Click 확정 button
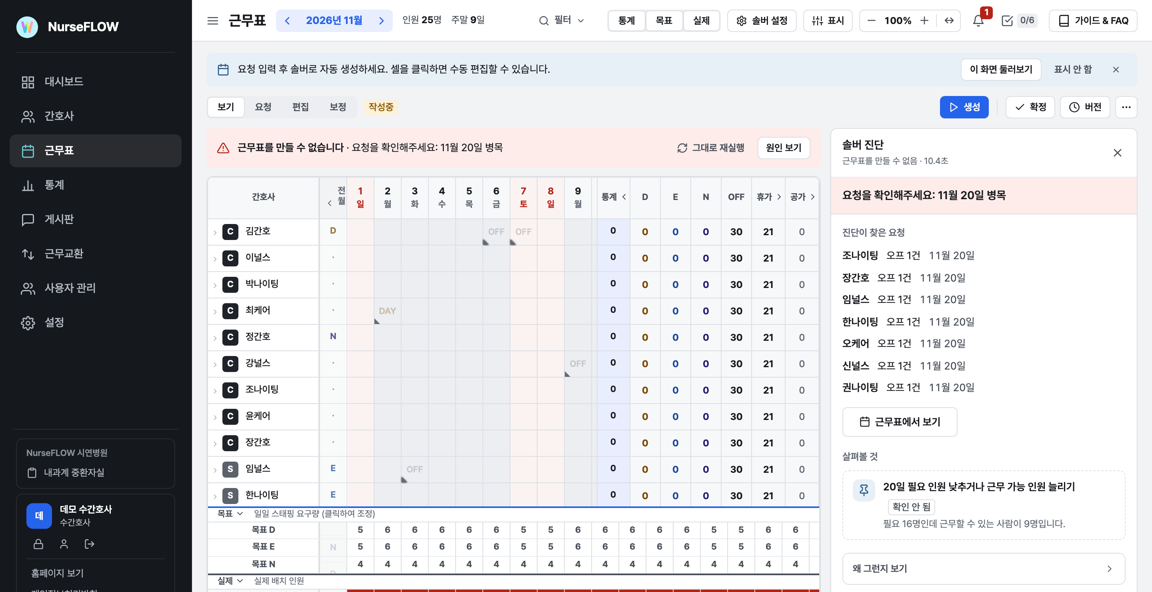Viewport: 1152px width, 592px height. pos(1030,107)
